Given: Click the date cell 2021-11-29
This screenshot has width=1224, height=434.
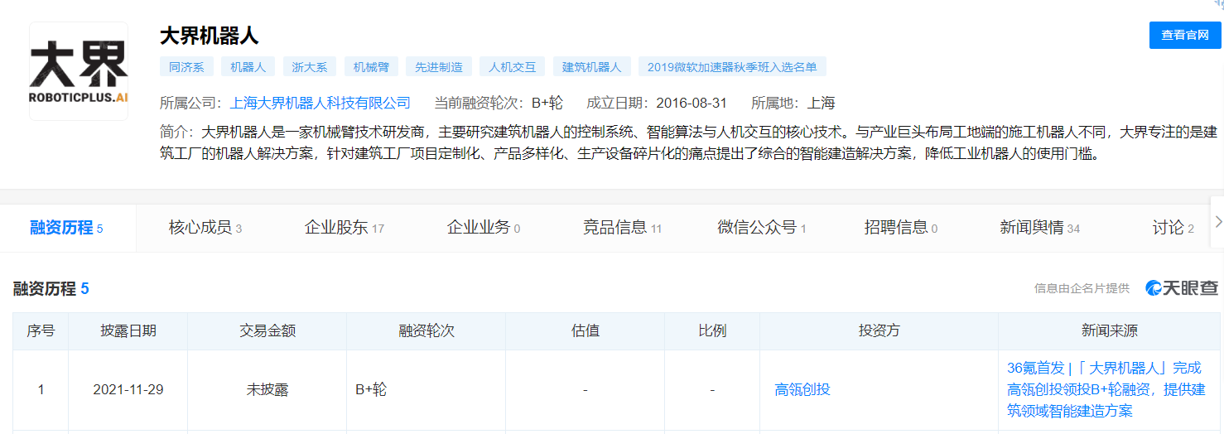Looking at the screenshot, I should tap(128, 389).
